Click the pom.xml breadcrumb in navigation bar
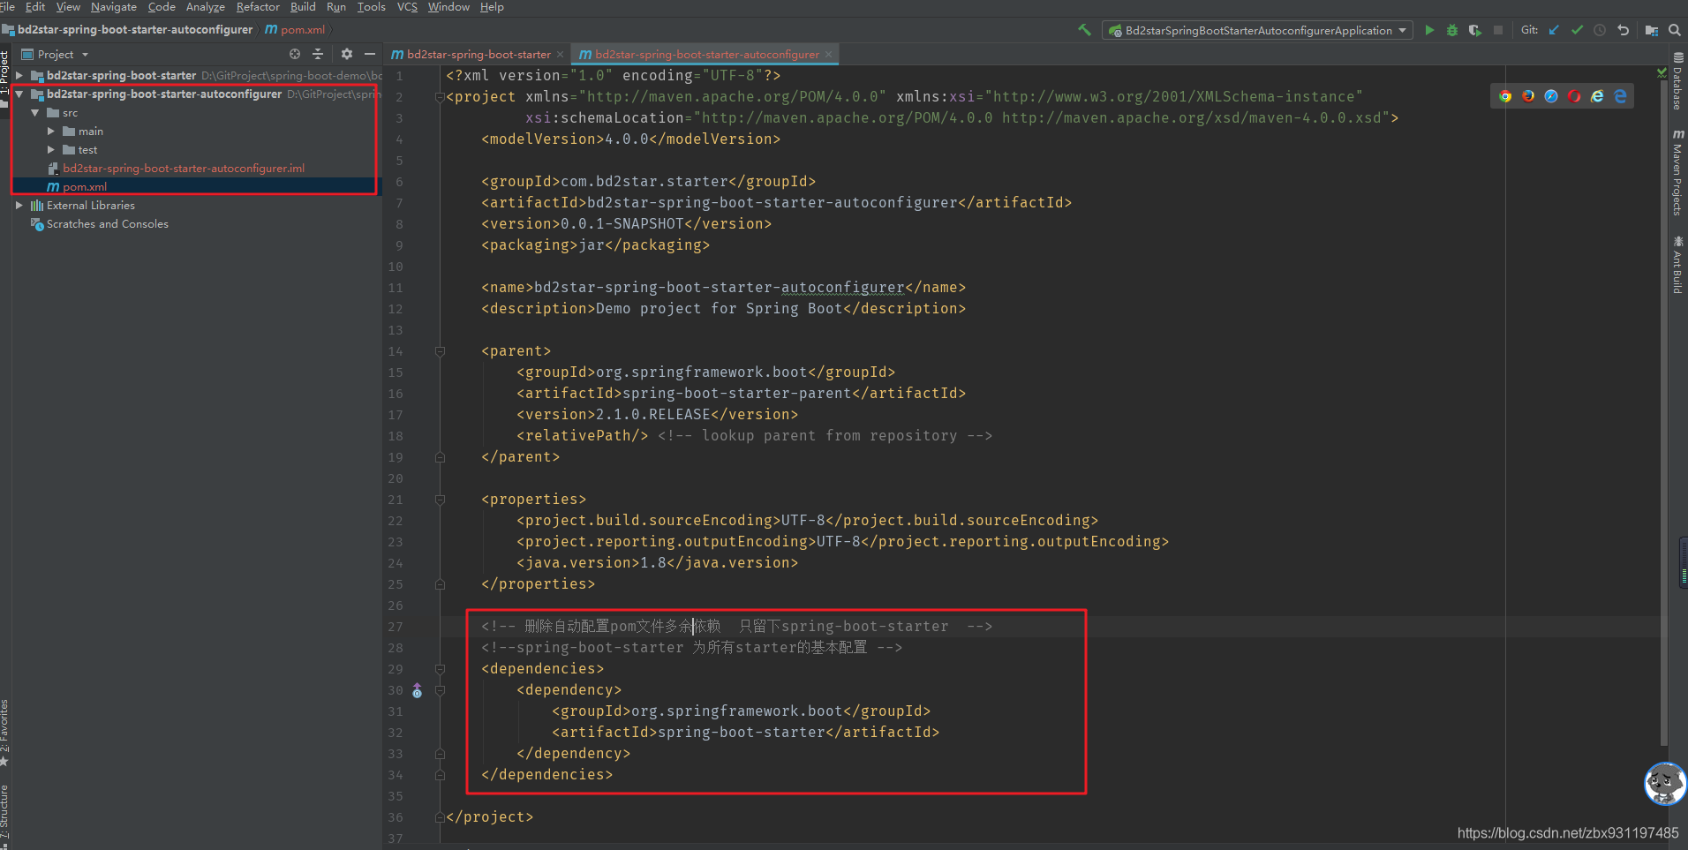This screenshot has height=850, width=1688. pos(295,29)
